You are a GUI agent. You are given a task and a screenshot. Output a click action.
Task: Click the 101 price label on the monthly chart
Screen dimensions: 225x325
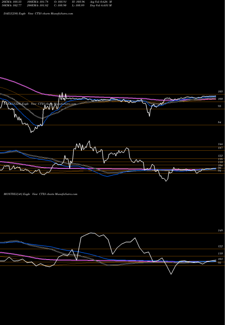220,259
